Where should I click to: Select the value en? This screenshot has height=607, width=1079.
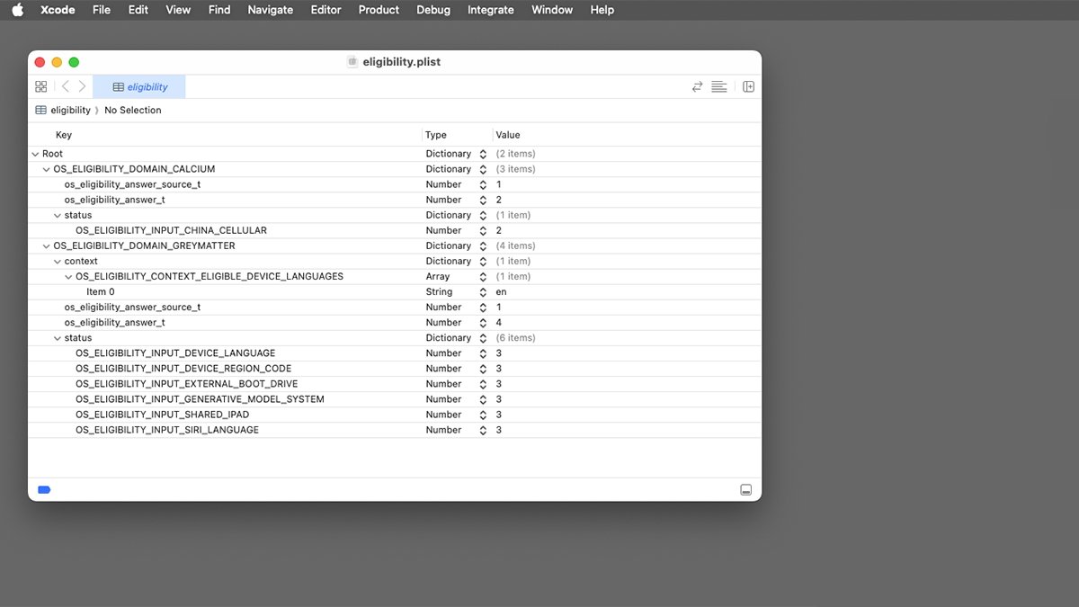tap(501, 292)
